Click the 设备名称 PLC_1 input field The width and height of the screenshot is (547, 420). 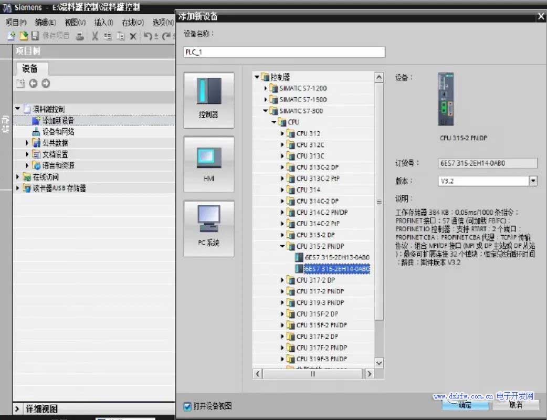coord(284,52)
